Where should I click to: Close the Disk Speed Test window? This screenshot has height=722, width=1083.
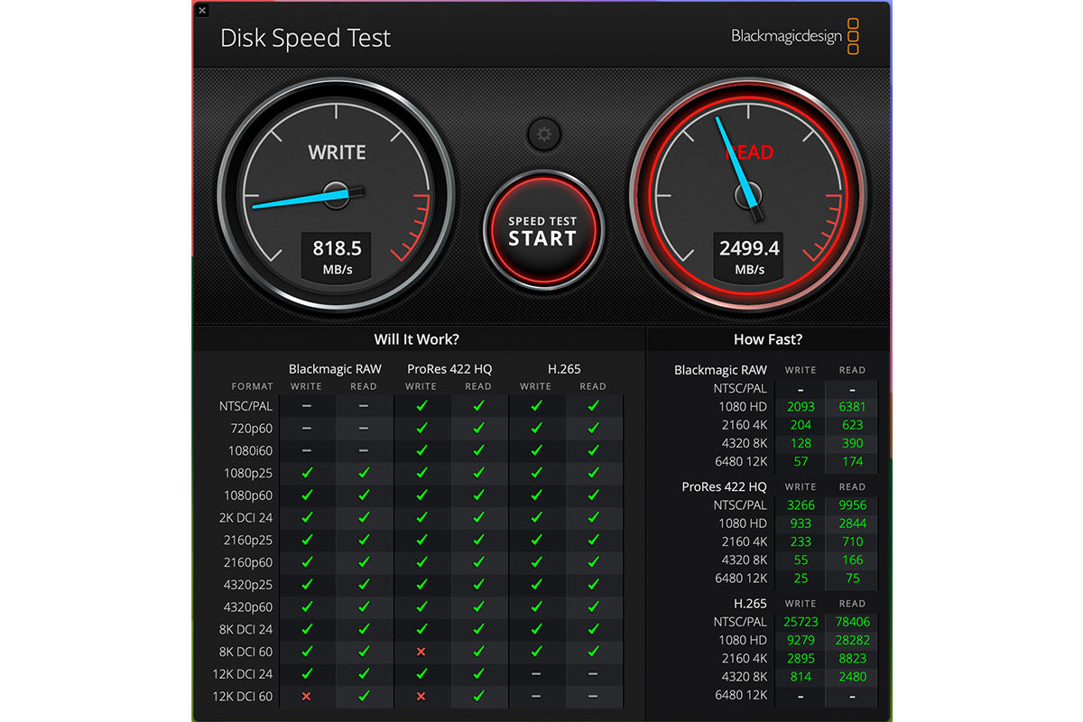(201, 10)
